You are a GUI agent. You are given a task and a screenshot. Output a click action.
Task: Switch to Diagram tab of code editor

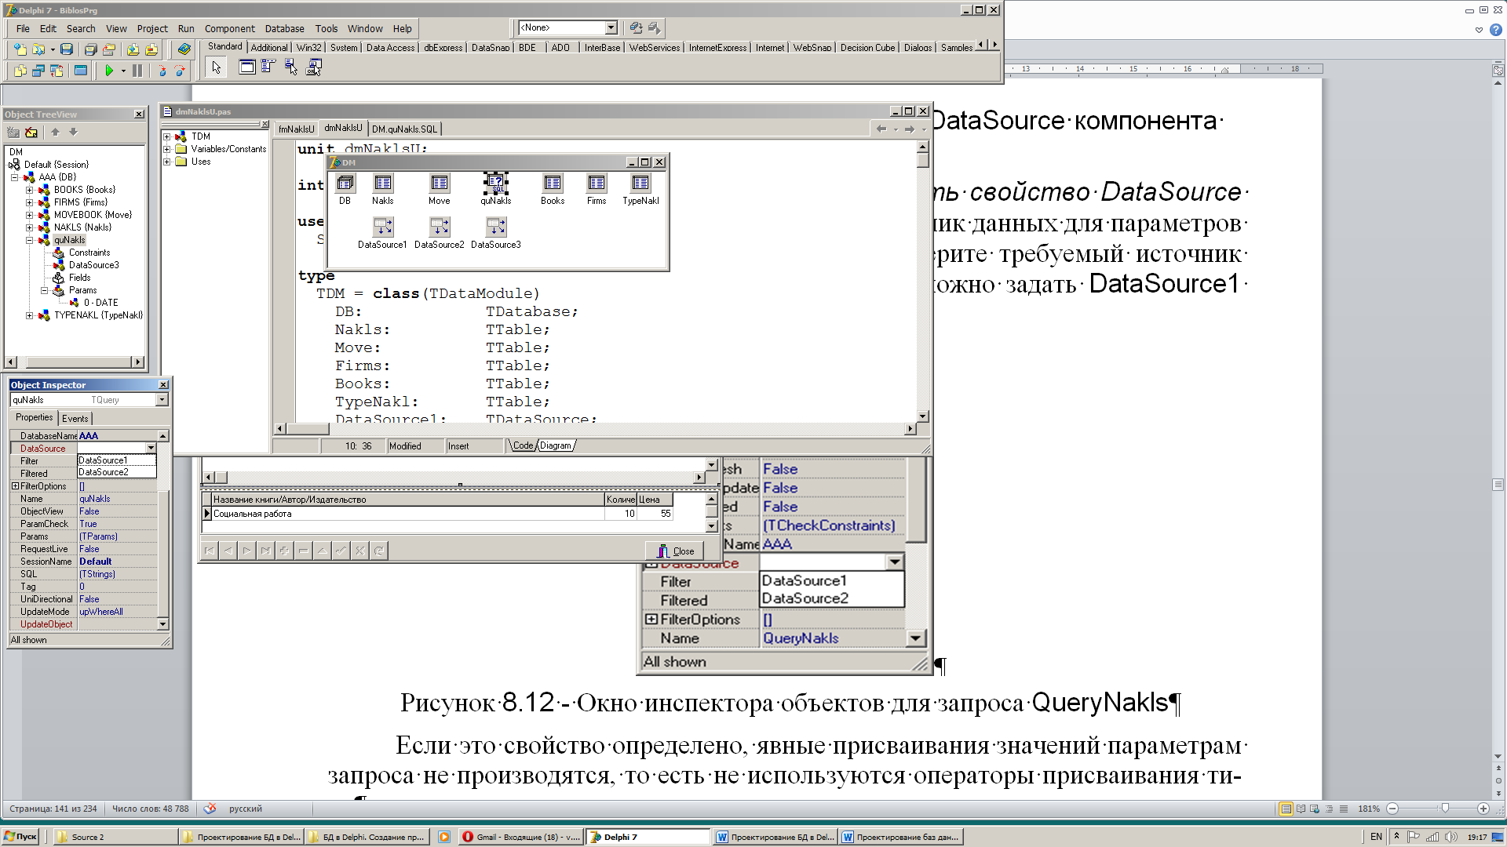(x=556, y=445)
